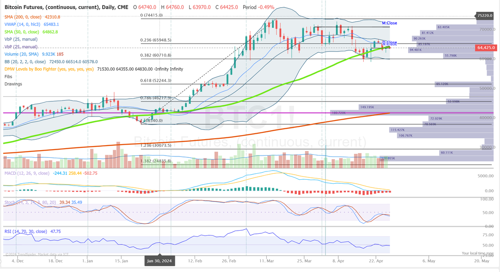Click the Volume (20, SMA) indicator label
Image resolution: width=500 pixels, height=272 pixels.
pyautogui.click(x=21, y=54)
